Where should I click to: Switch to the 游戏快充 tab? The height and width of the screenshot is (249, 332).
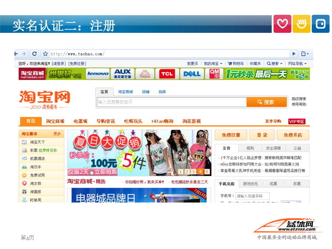[x=250, y=184]
